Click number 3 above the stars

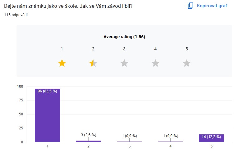(124, 49)
